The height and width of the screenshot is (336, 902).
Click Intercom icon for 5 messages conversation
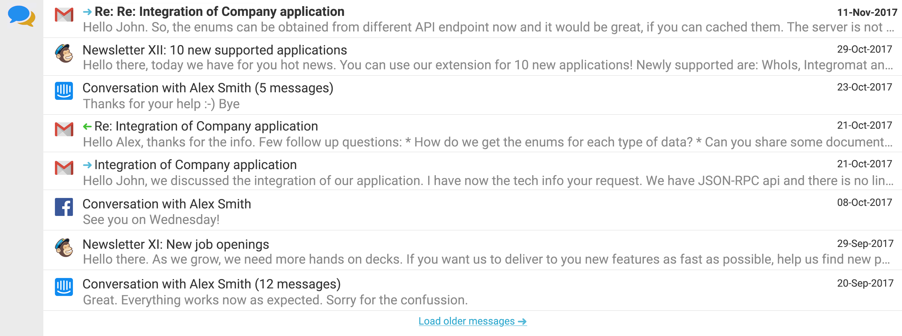coord(64,91)
